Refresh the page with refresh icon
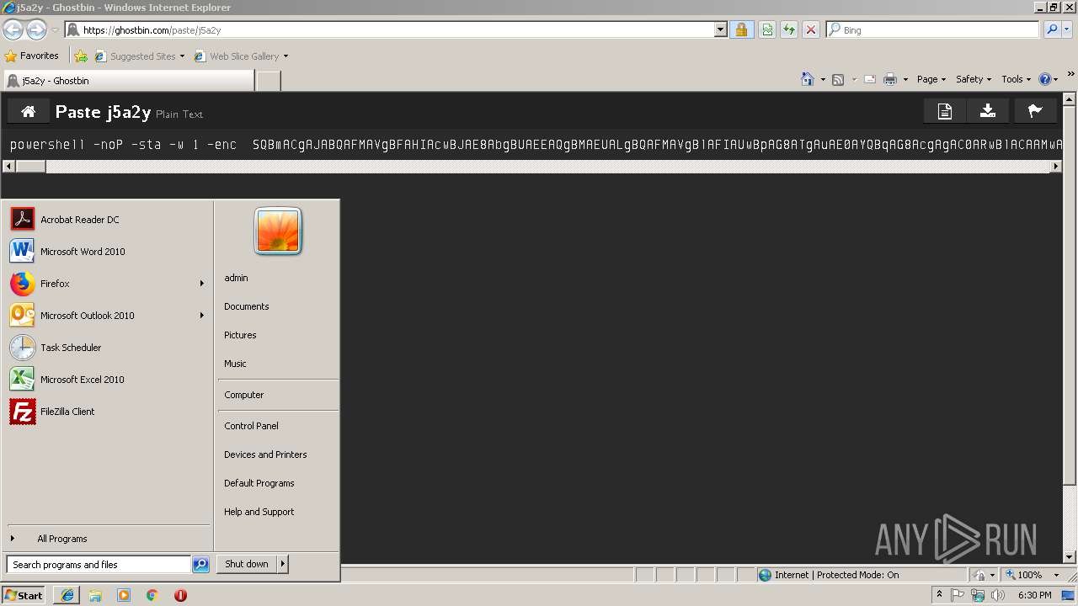 pyautogui.click(x=789, y=29)
